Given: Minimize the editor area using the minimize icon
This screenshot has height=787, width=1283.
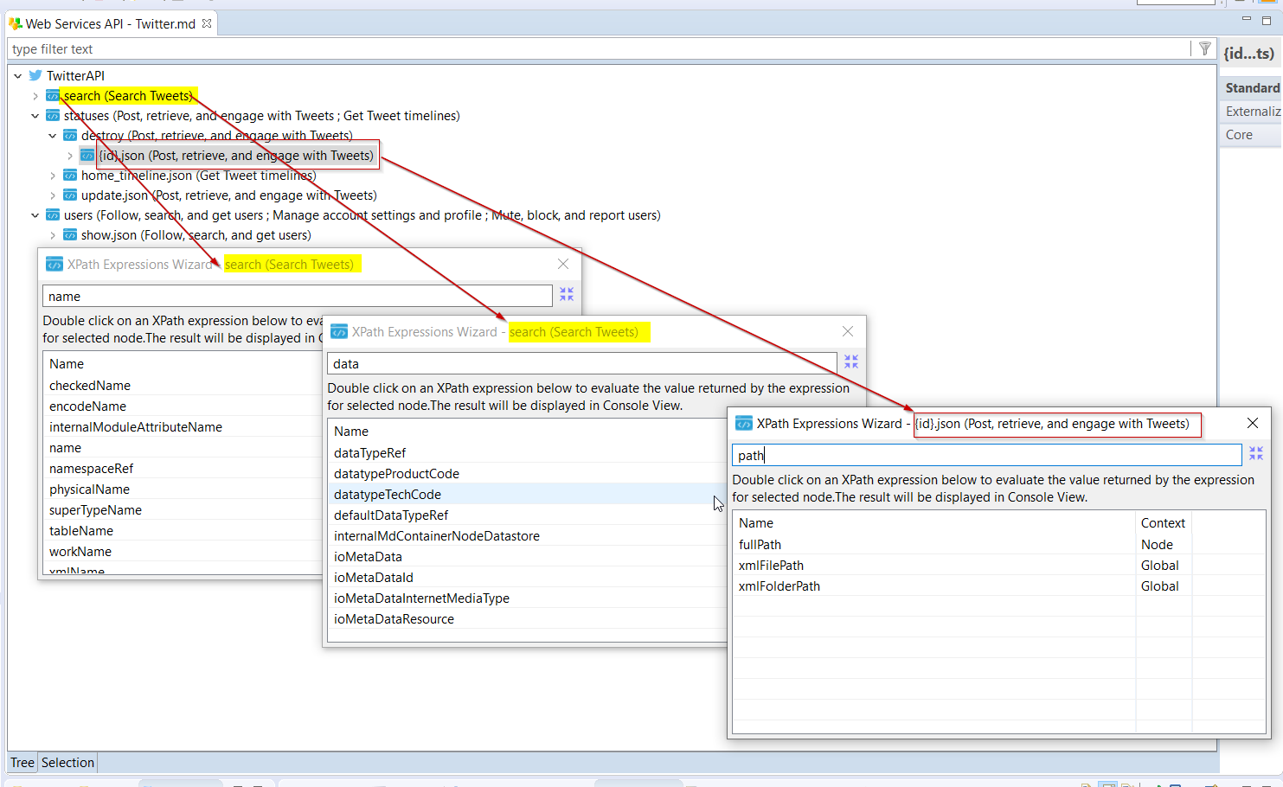Looking at the screenshot, I should [1247, 18].
